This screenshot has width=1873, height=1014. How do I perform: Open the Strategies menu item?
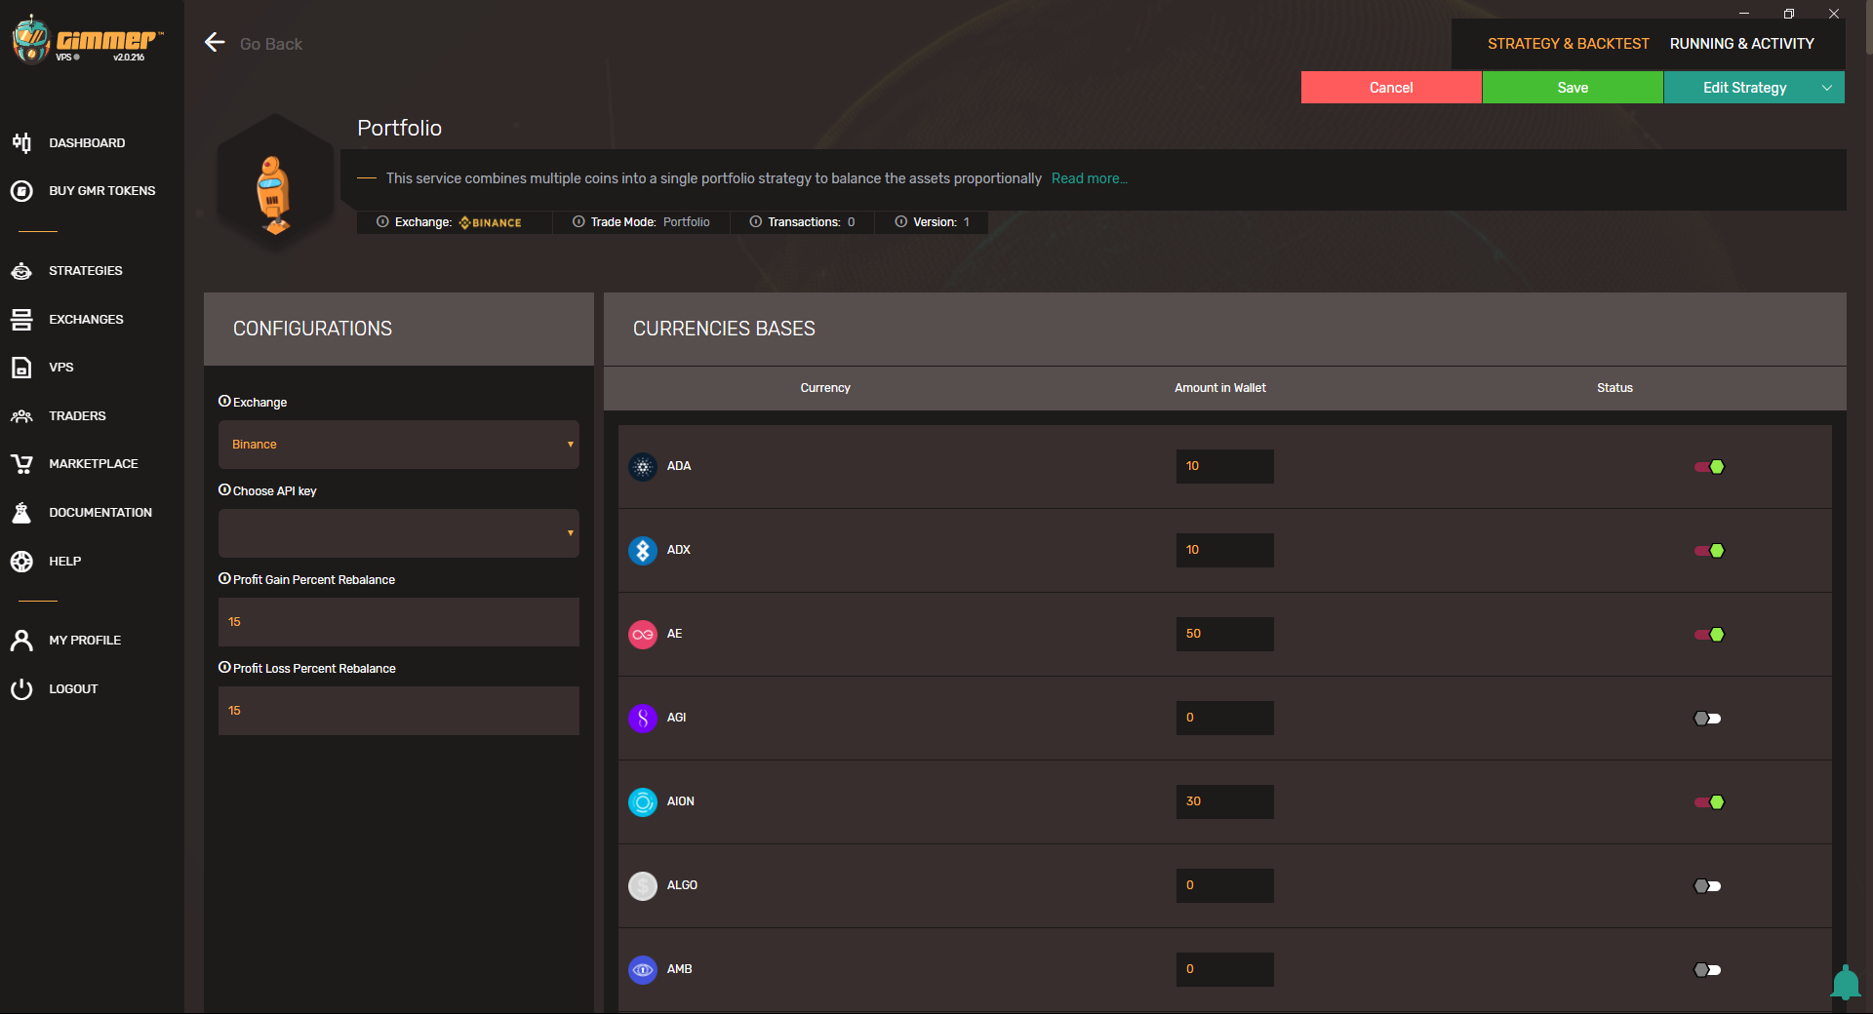[x=86, y=271]
